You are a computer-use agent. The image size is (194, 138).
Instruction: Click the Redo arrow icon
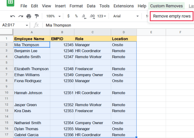(21, 16)
